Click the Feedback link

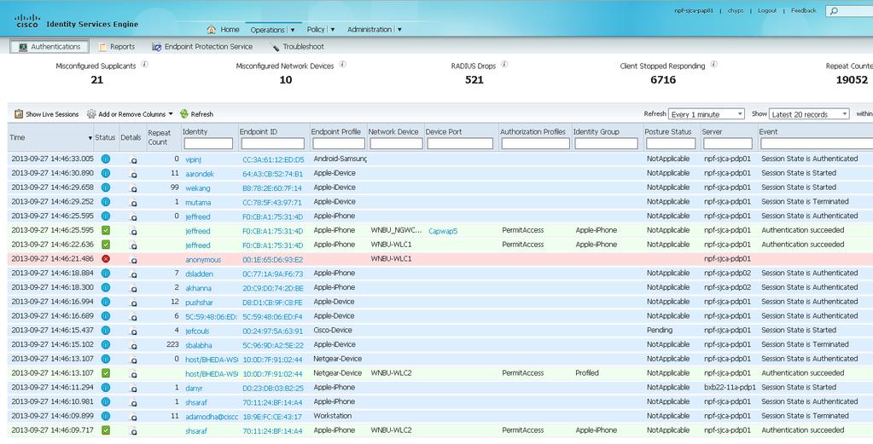[x=803, y=10]
